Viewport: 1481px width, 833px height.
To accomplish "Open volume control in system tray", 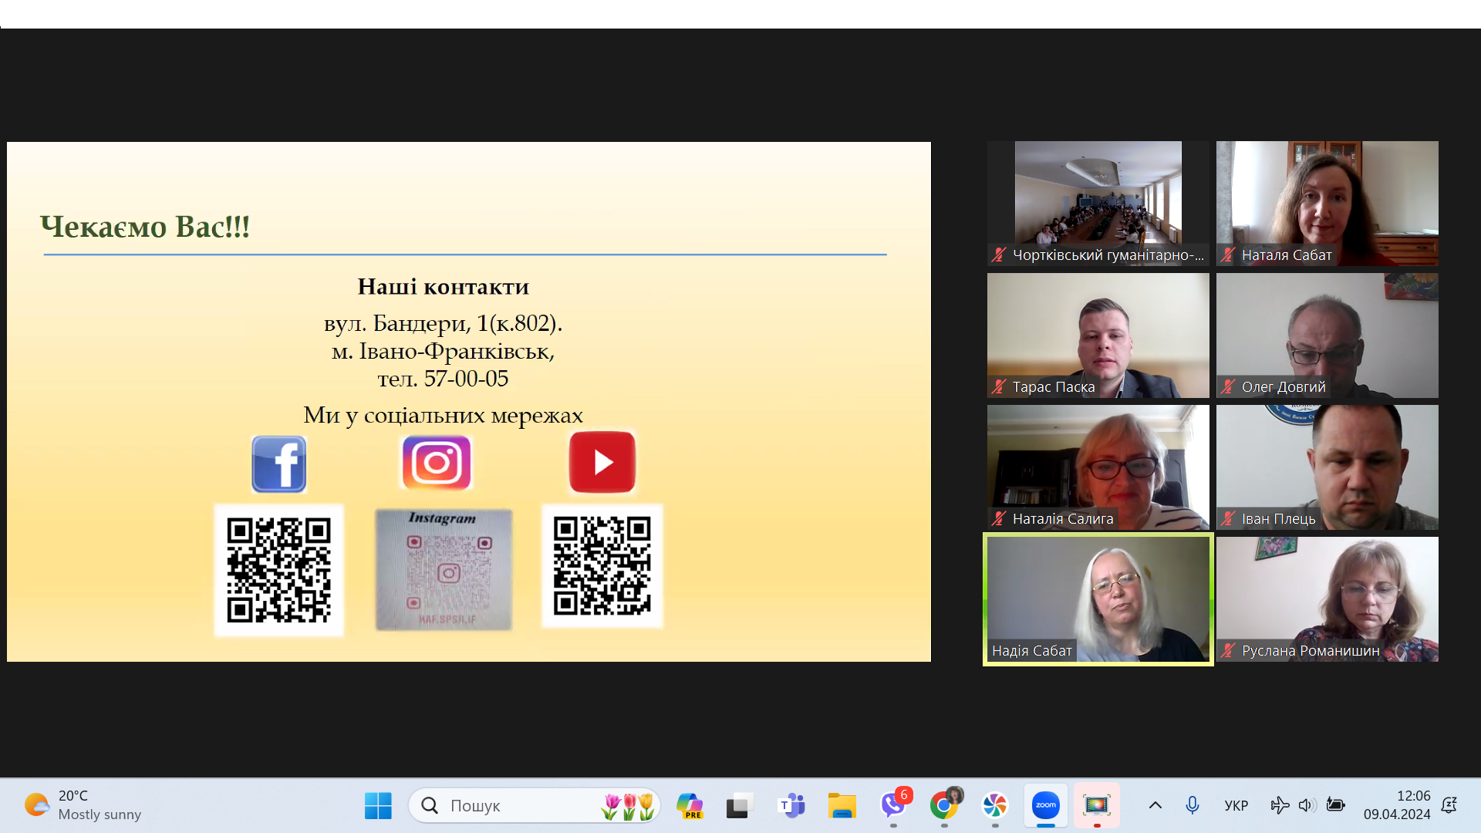I will 1305,805.
